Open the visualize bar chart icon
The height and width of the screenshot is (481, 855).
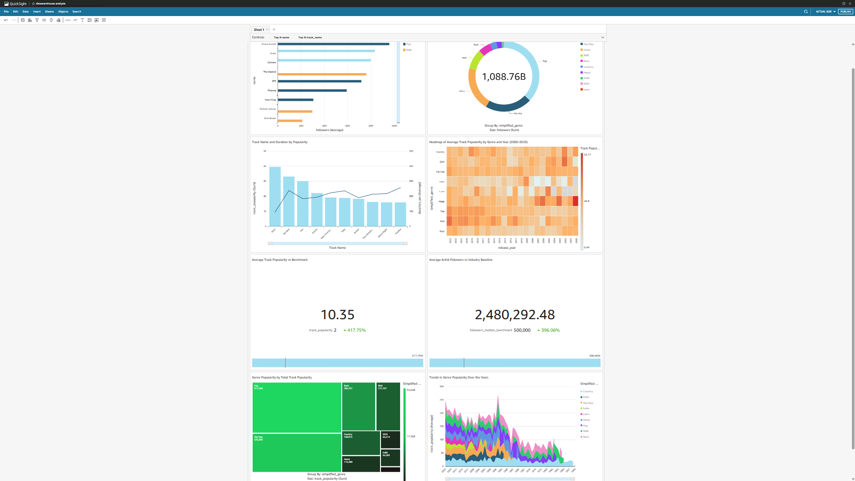pos(30,20)
